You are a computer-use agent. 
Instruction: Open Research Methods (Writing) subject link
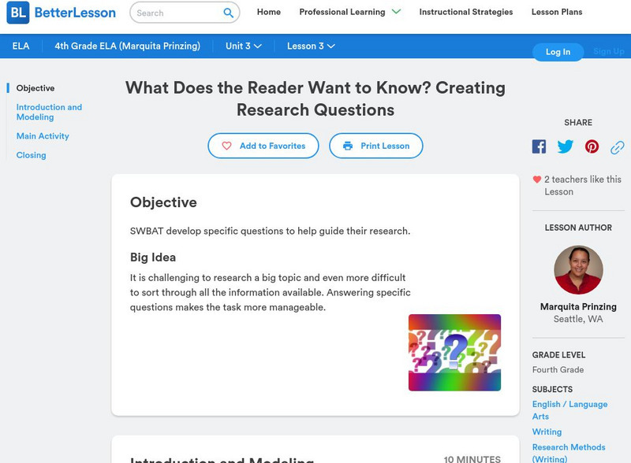(569, 453)
